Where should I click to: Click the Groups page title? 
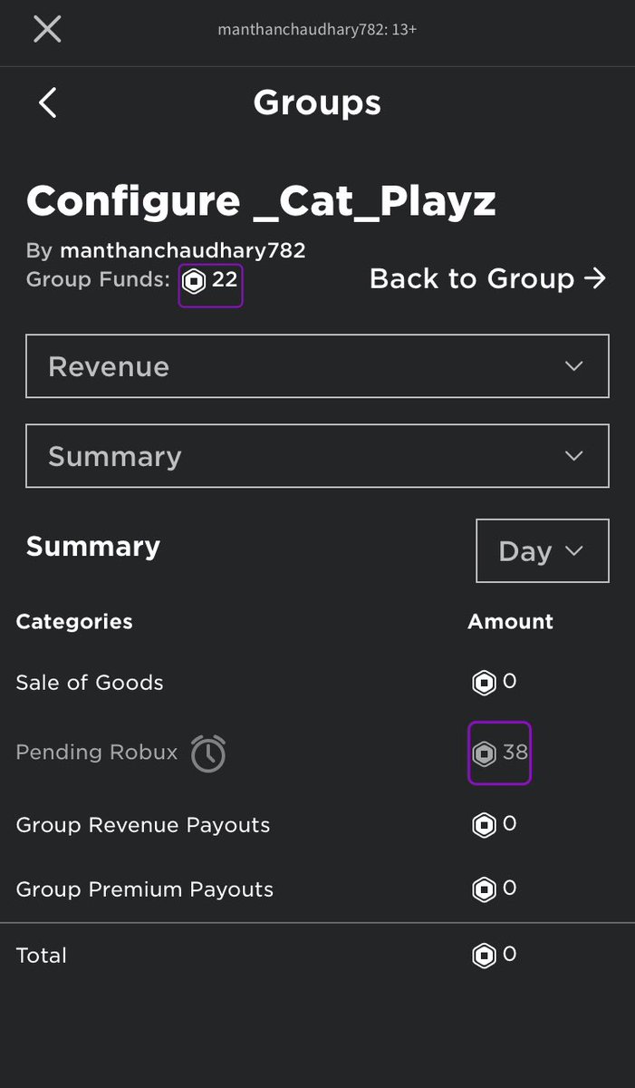[317, 102]
